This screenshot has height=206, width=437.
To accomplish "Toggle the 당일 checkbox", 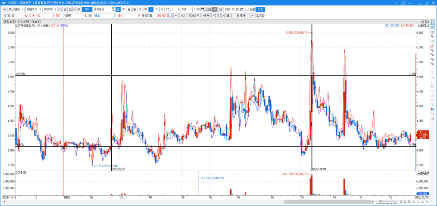I will pos(247,9).
